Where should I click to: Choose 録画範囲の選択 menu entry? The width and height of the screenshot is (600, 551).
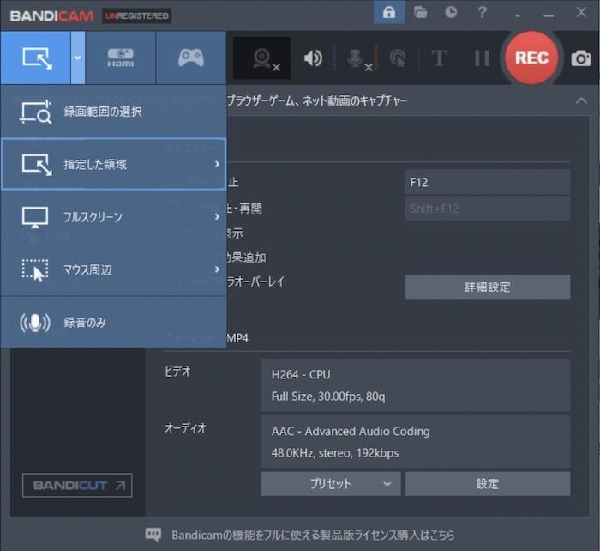114,112
